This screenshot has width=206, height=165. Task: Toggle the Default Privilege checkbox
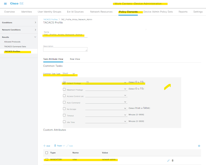(x=64, y=83)
